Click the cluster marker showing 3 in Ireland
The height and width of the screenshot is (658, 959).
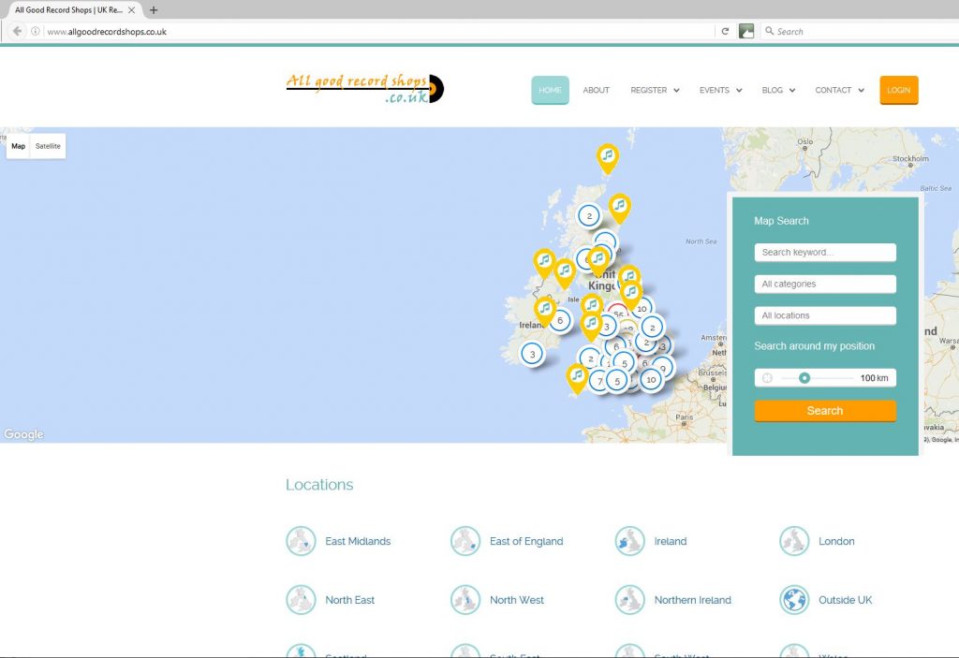click(x=532, y=354)
